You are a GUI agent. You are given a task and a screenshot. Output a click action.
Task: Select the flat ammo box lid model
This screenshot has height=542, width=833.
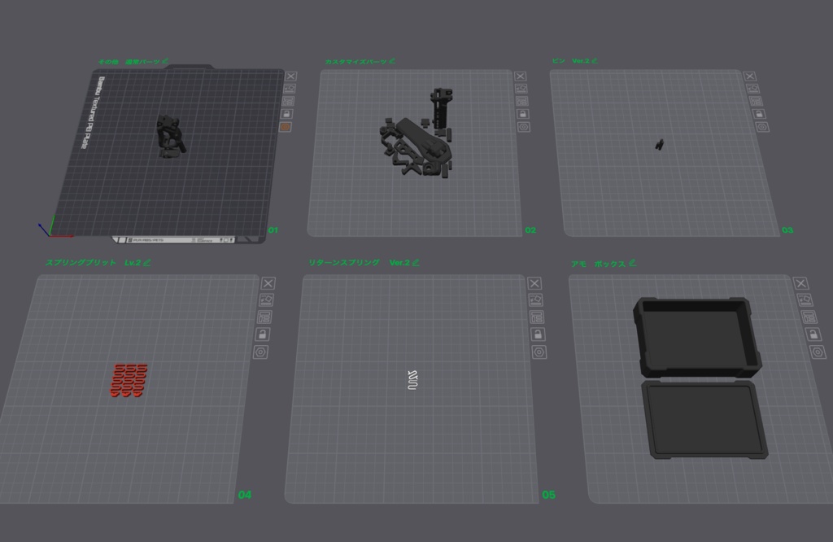704,419
